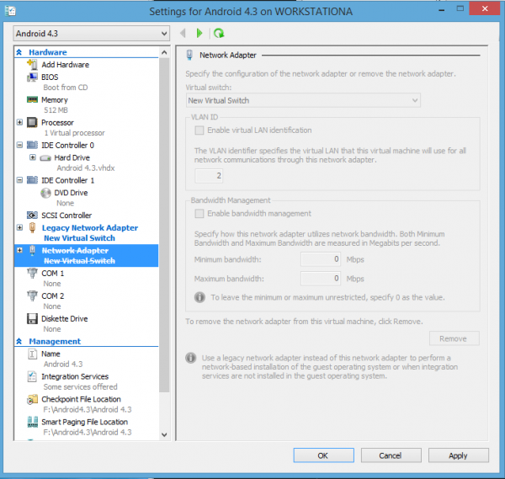The image size is (505, 479).
Task: Click the tree scrollbar down arrow
Action: (164, 434)
